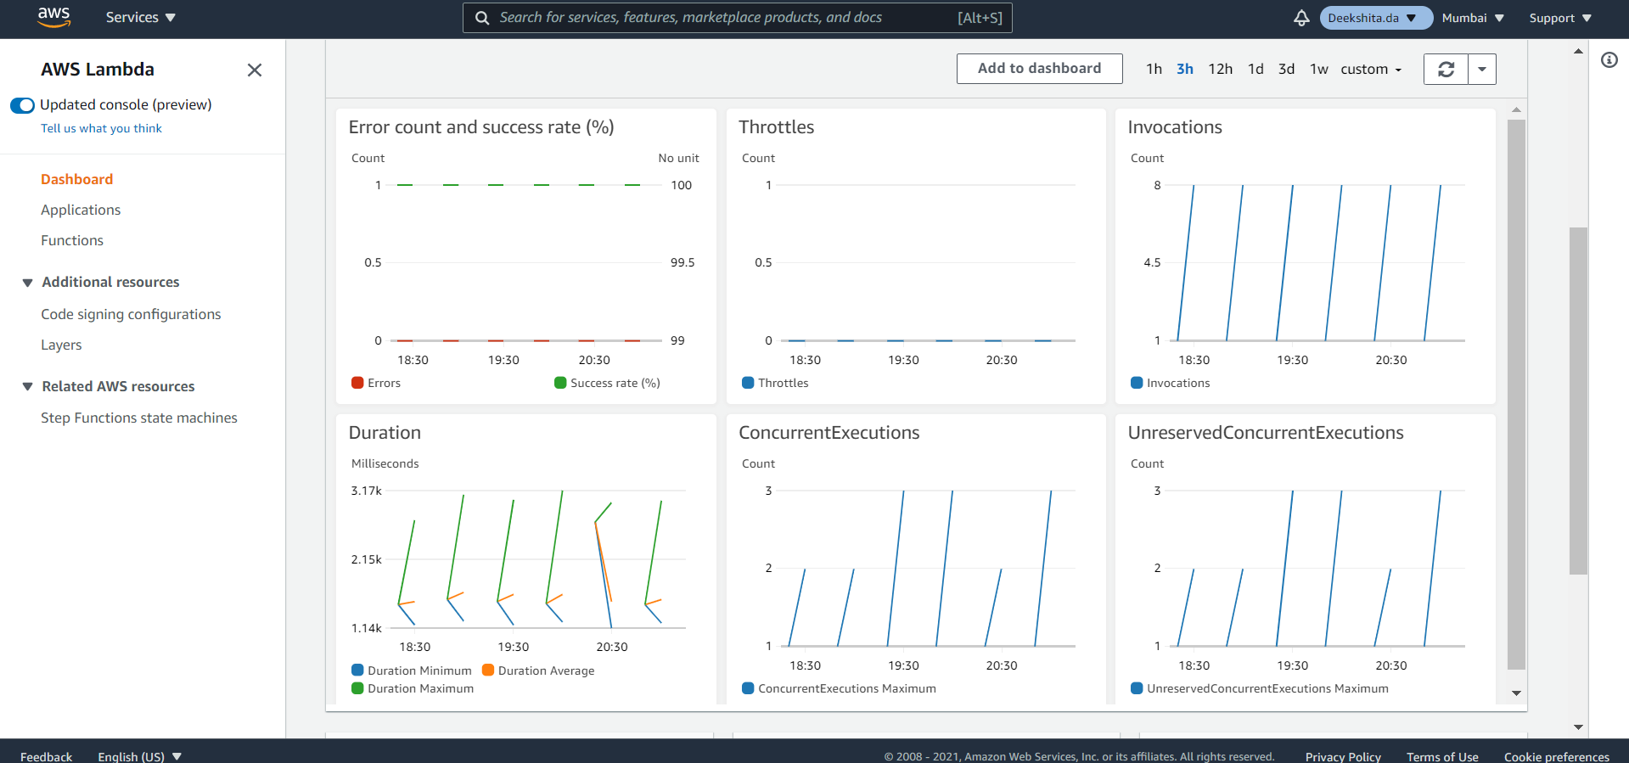Open the info panel icon at right edge
The image size is (1629, 763).
(x=1609, y=59)
